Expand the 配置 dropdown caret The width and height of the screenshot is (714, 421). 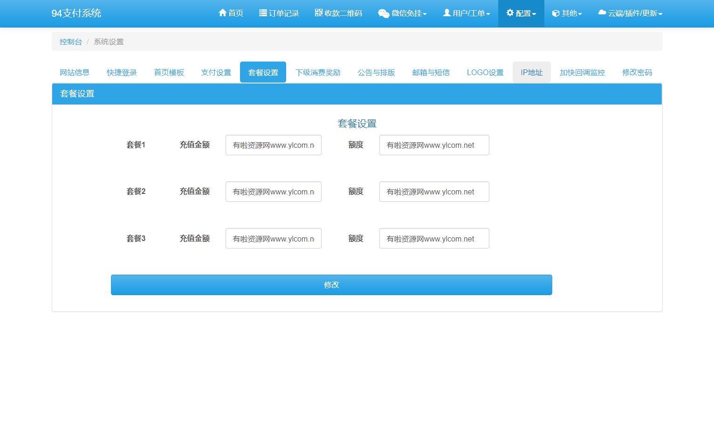coord(534,14)
